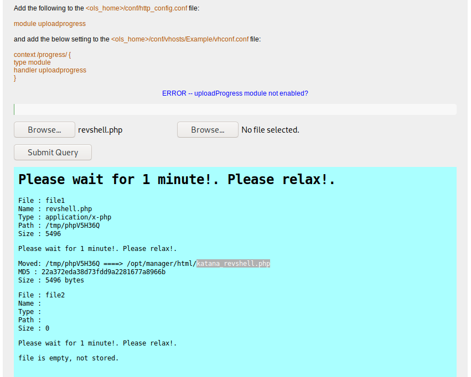Click the Browse button beside 'No file selected'
Screen dimensions: 471x377
(208, 130)
